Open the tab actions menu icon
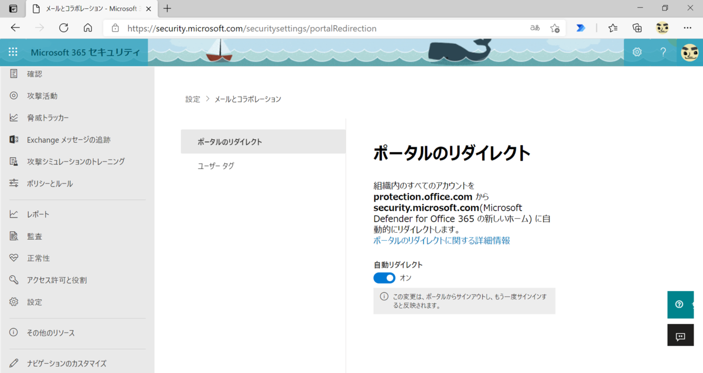 (x=13, y=9)
